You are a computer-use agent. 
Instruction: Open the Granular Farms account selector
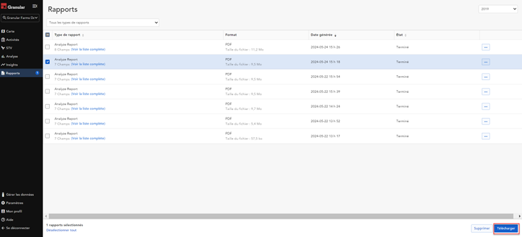[x=20, y=18]
